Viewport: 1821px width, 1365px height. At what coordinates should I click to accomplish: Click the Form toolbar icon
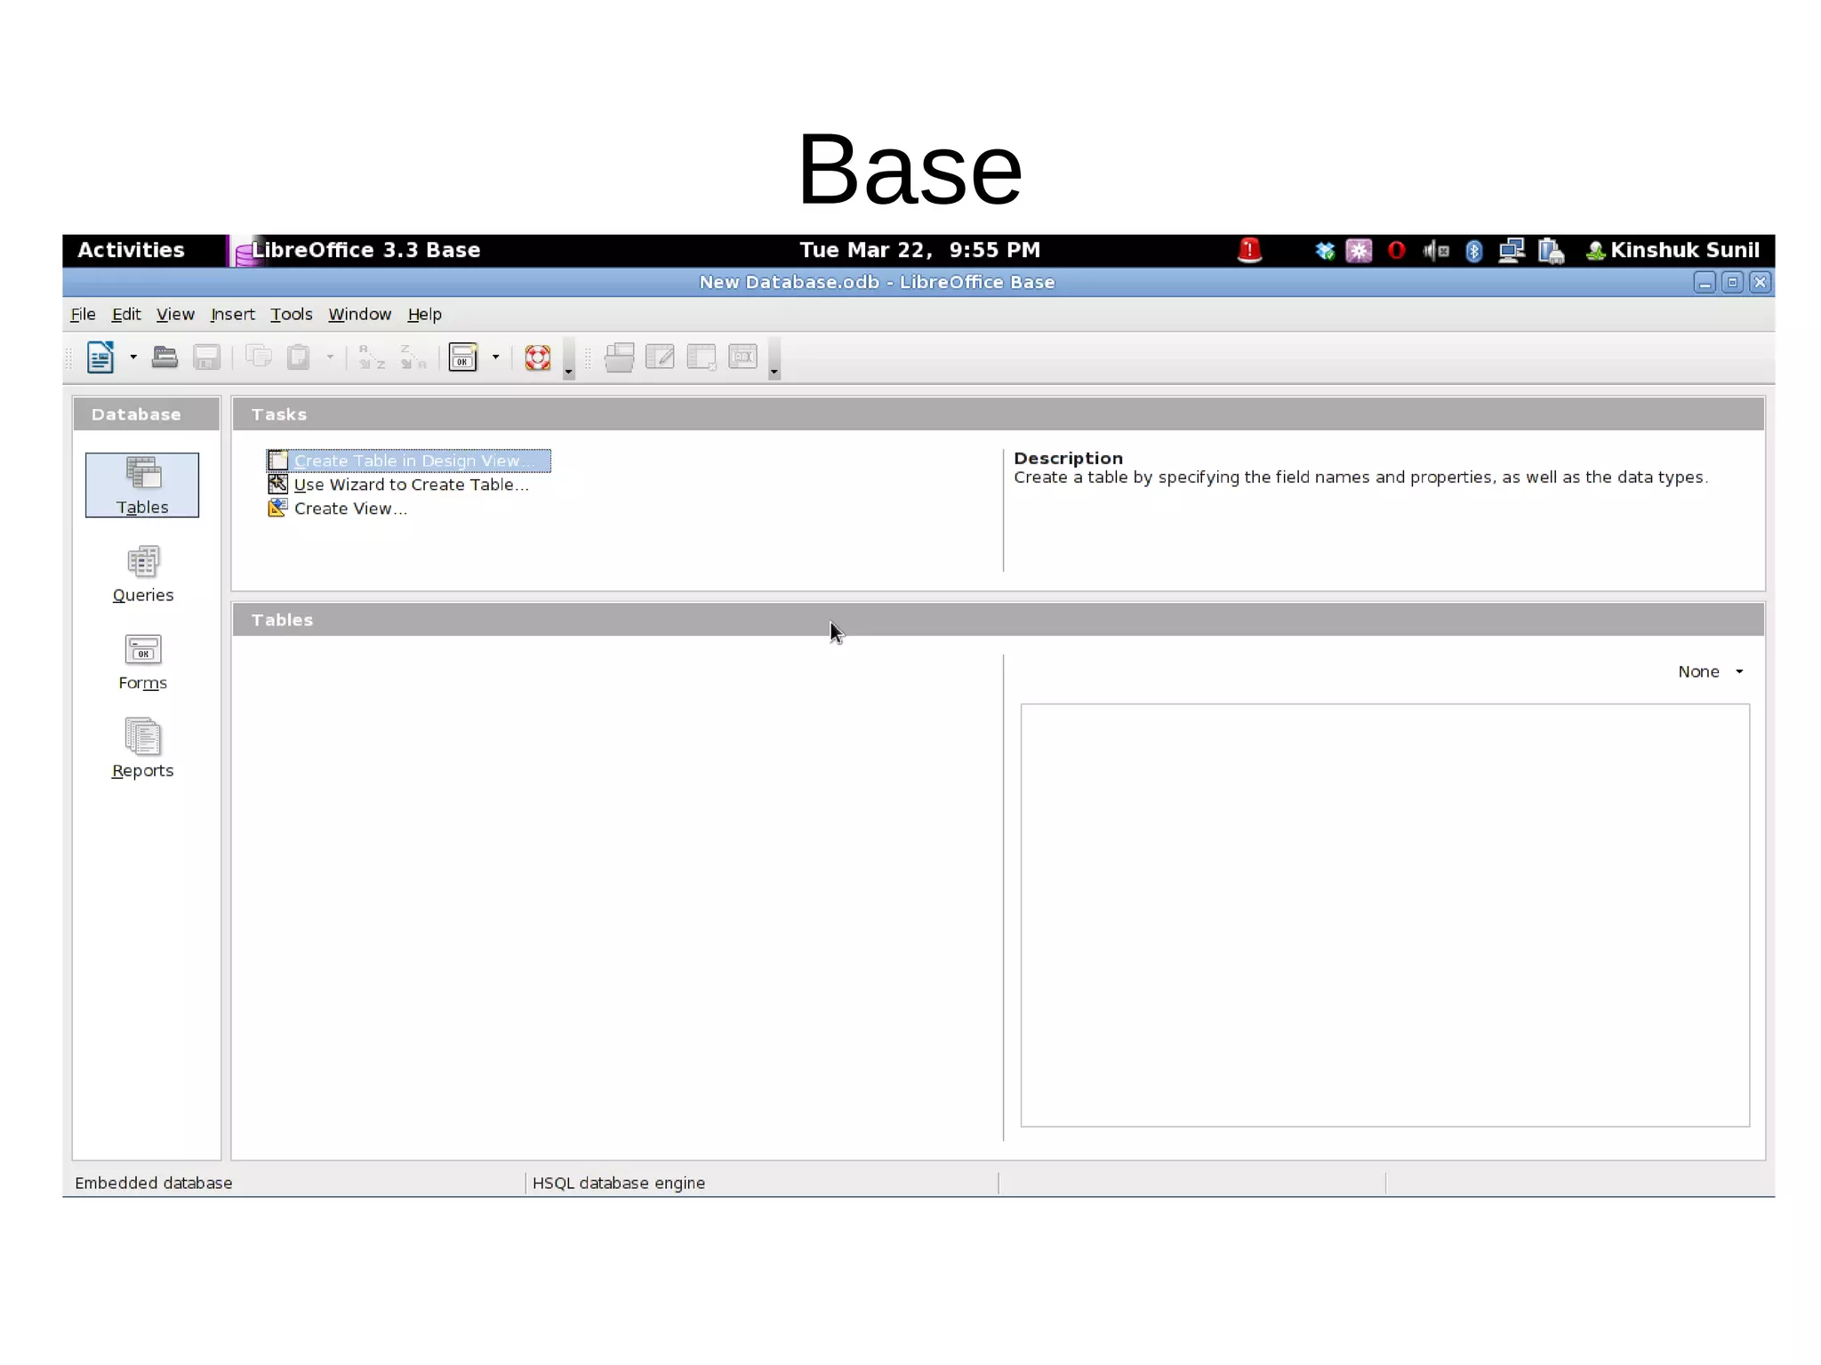tap(462, 357)
